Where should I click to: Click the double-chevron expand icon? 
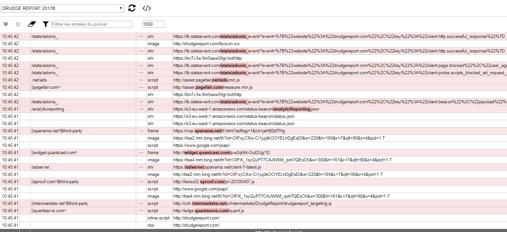tap(6, 24)
